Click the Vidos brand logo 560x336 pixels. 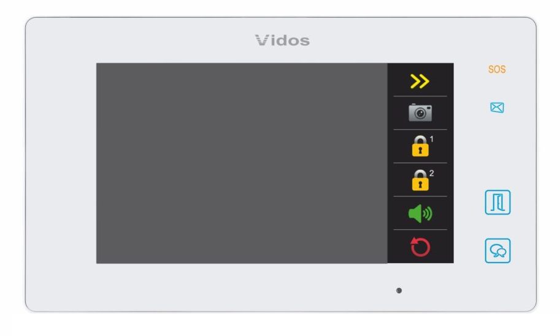pos(282,40)
